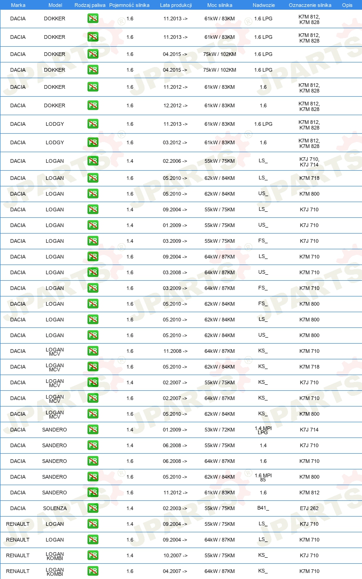Viewport: 362px width, 579px height.
Task: Click the fuel icon for LOGAN 1.6 from 03.2008
Action: (x=93, y=272)
